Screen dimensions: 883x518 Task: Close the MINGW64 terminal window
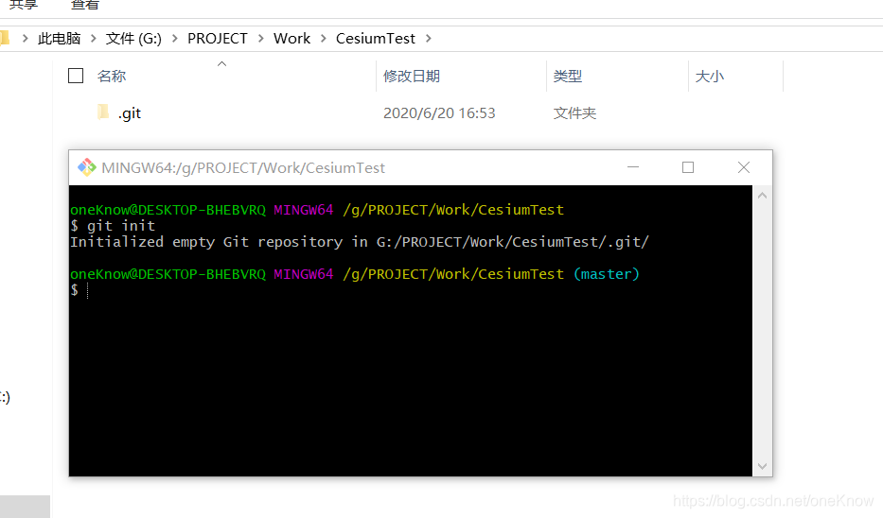coord(743,167)
